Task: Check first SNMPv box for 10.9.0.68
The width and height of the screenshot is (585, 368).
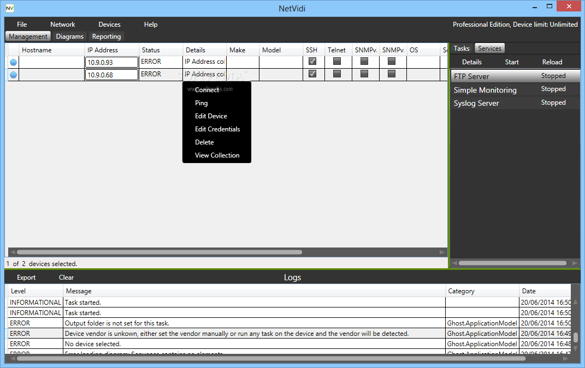Action: pyautogui.click(x=364, y=74)
